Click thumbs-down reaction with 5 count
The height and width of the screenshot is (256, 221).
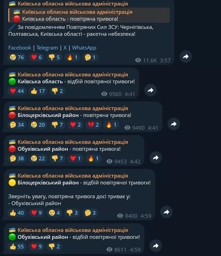coord(54,57)
